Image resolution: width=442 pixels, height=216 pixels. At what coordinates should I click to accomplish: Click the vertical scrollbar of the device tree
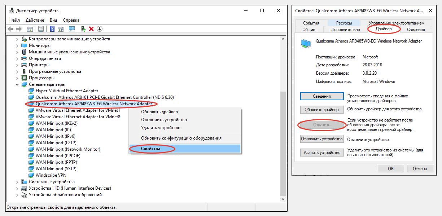(x=283, y=119)
